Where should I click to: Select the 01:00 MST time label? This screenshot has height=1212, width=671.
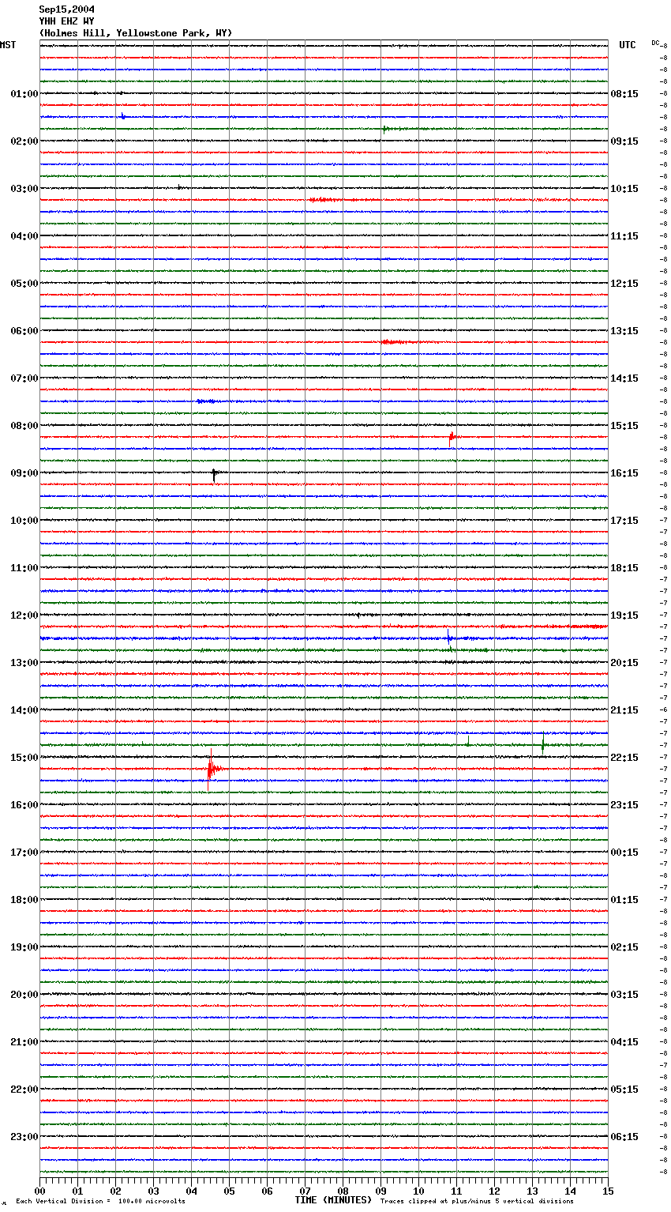24,94
